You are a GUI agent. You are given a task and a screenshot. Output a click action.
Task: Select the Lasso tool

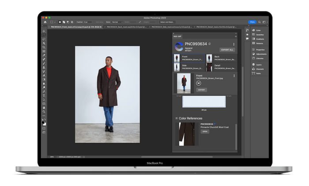44,39
